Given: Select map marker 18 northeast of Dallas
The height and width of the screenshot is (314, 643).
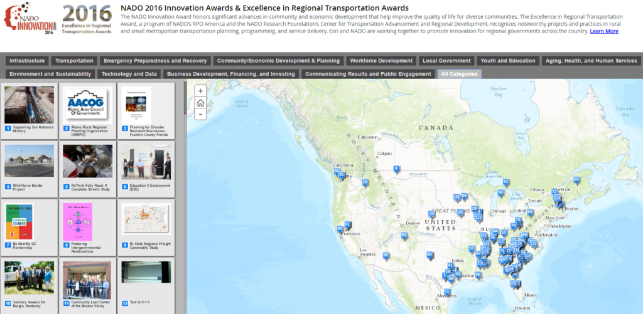Looking at the screenshot, I should [x=472, y=248].
